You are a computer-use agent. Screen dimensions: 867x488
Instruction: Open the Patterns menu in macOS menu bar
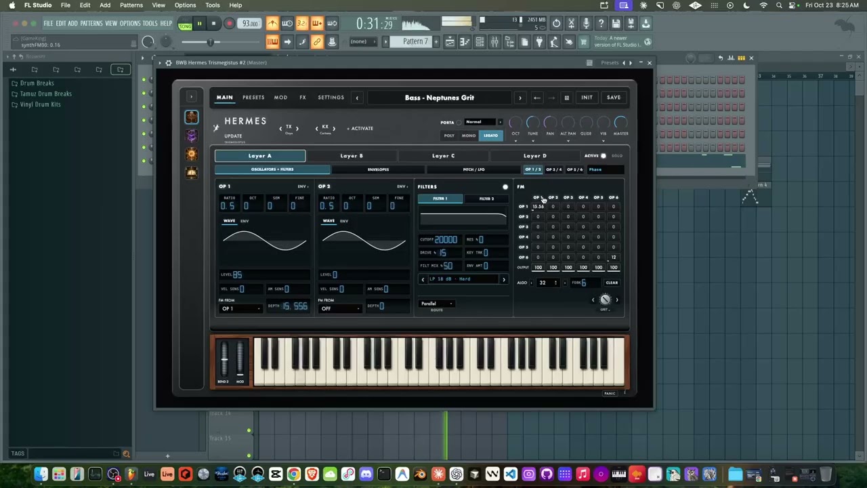[131, 5]
